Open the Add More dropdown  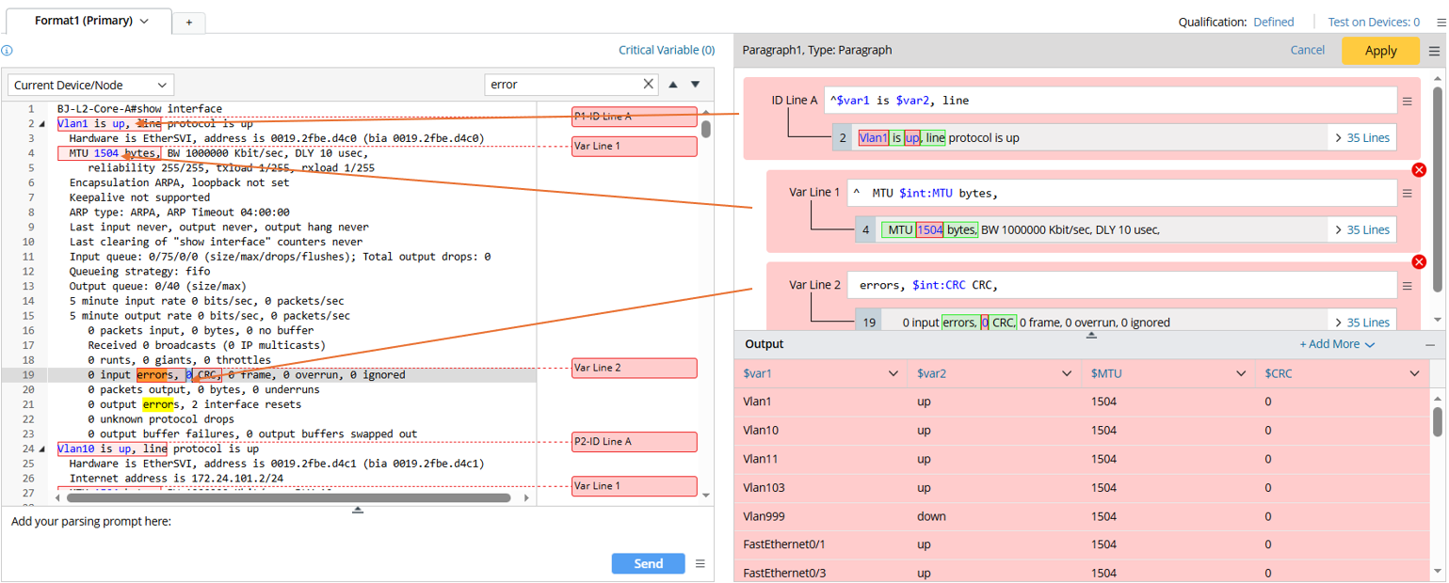[x=1337, y=345]
